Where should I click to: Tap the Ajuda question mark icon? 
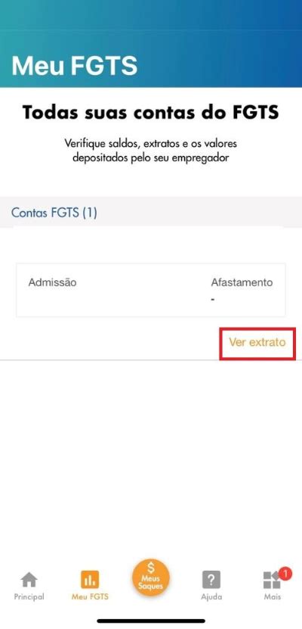click(211, 579)
